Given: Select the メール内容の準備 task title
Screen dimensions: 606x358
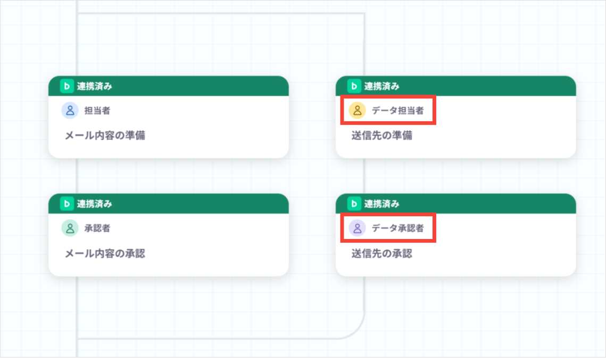Looking at the screenshot, I should point(105,135).
